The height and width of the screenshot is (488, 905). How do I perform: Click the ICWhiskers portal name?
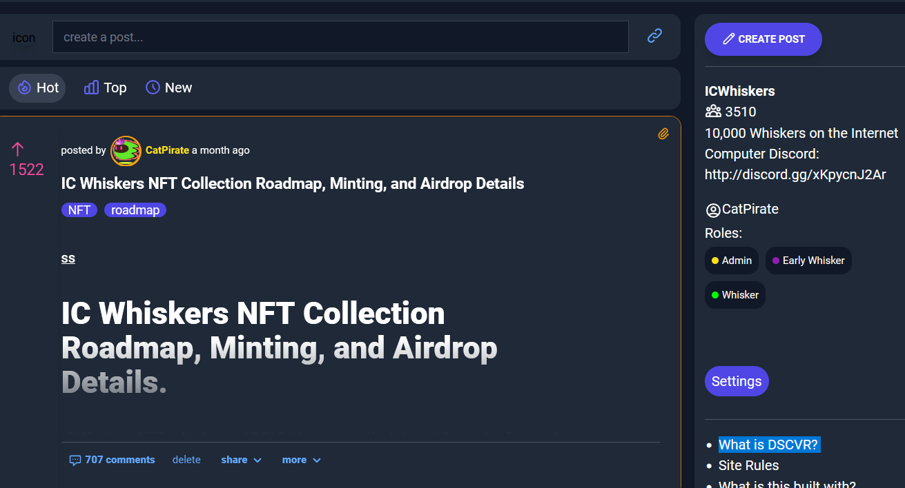739,91
